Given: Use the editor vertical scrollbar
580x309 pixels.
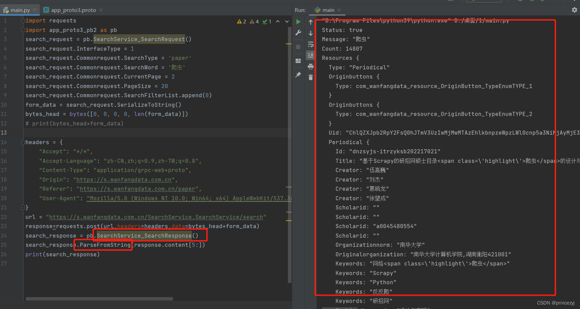Looking at the screenshot, I should (x=290, y=155).
